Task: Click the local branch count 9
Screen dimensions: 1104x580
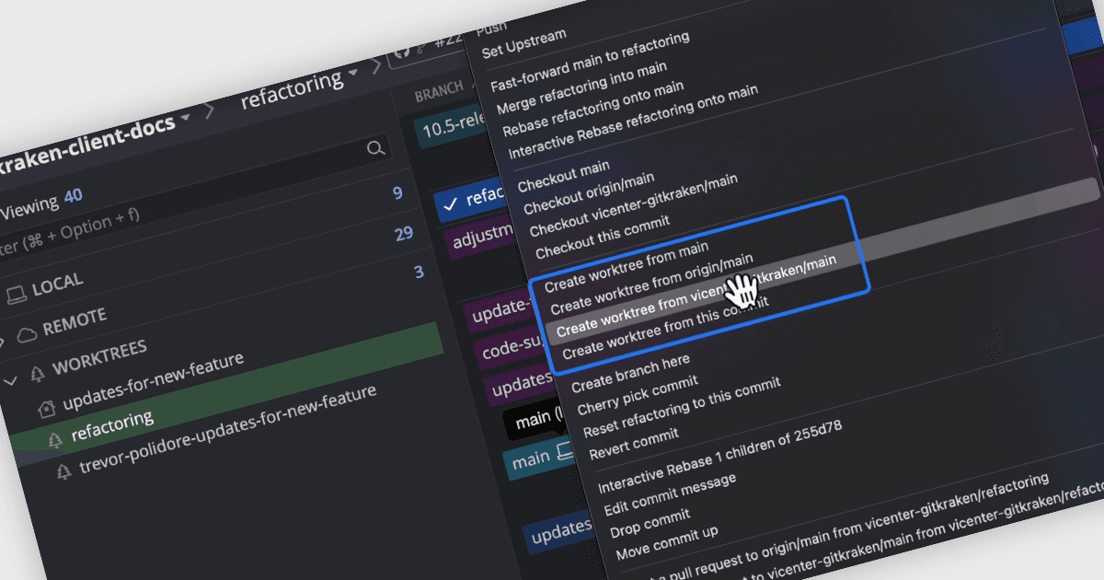Action: coord(397,193)
